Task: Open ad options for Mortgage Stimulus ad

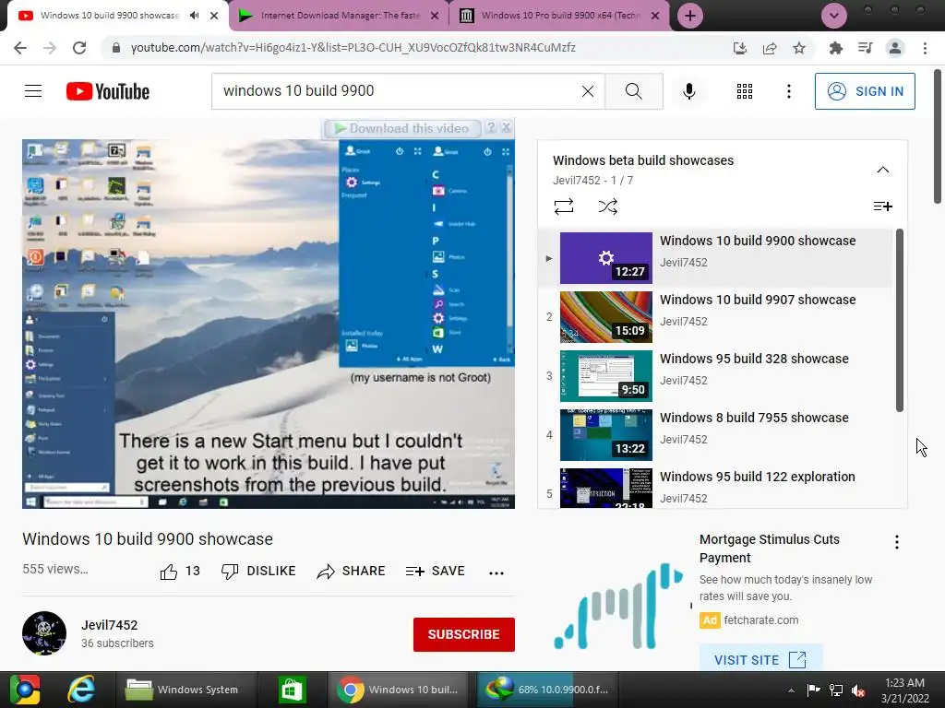Action: tap(897, 542)
